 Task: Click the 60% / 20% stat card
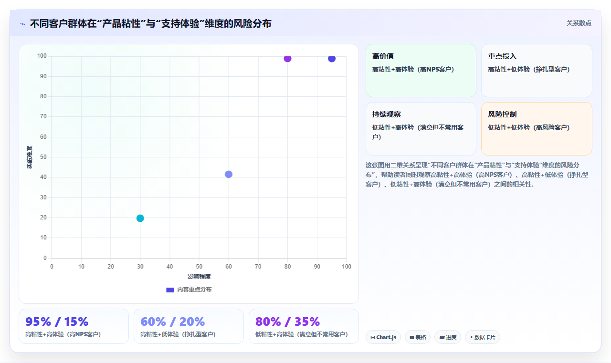click(x=189, y=326)
